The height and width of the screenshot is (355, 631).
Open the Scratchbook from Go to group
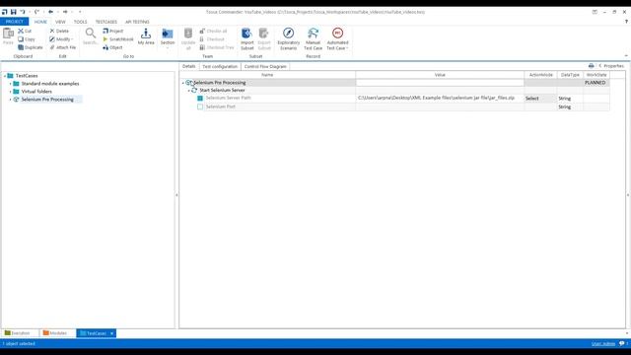(x=105, y=39)
